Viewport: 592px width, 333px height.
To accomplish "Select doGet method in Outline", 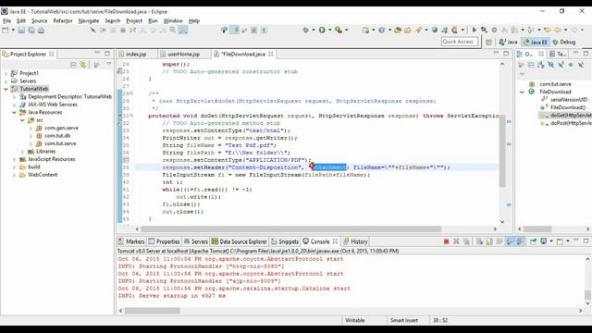I will 565,115.
